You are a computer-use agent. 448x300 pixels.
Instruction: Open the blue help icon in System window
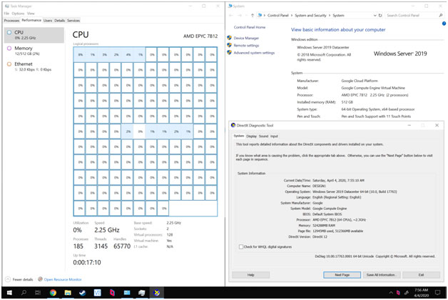(444, 24)
